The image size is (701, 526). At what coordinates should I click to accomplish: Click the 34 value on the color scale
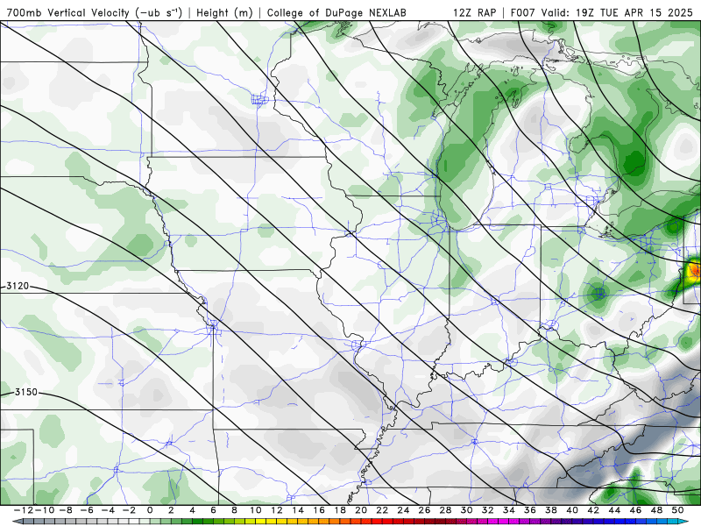pyautogui.click(x=509, y=510)
